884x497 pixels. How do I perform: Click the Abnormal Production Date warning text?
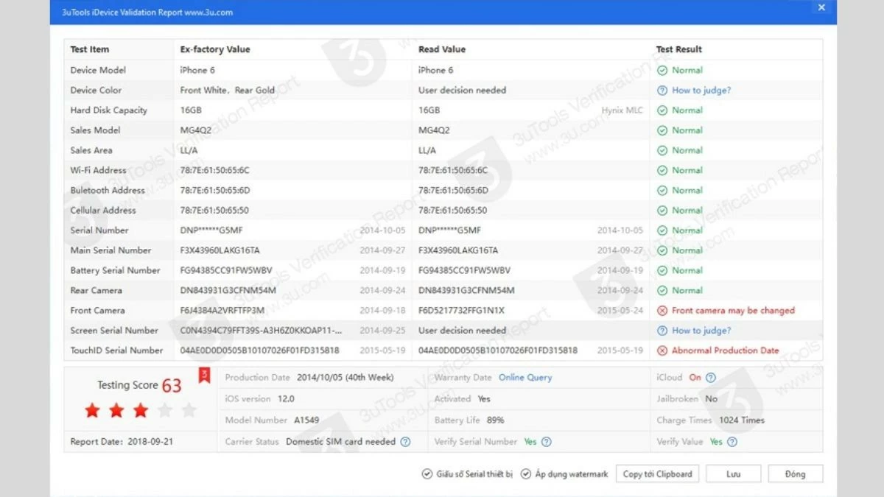pyautogui.click(x=726, y=350)
